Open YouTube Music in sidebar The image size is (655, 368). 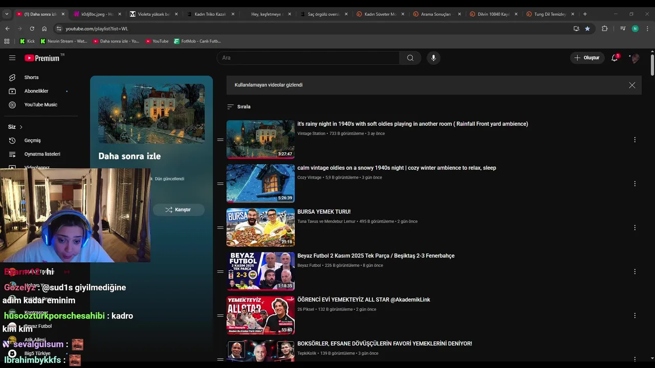click(x=40, y=105)
